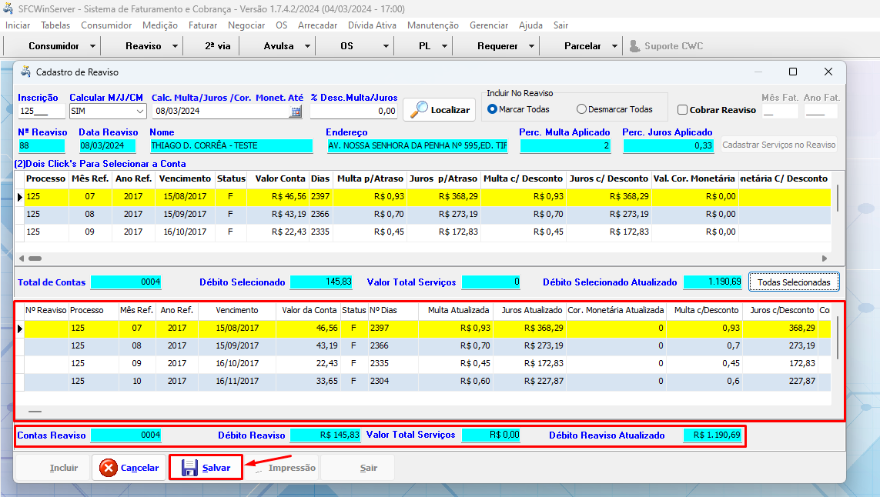The width and height of the screenshot is (880, 497).
Task: Expand the Consumidor toolbar dropdown arrow
Action: coord(93,46)
